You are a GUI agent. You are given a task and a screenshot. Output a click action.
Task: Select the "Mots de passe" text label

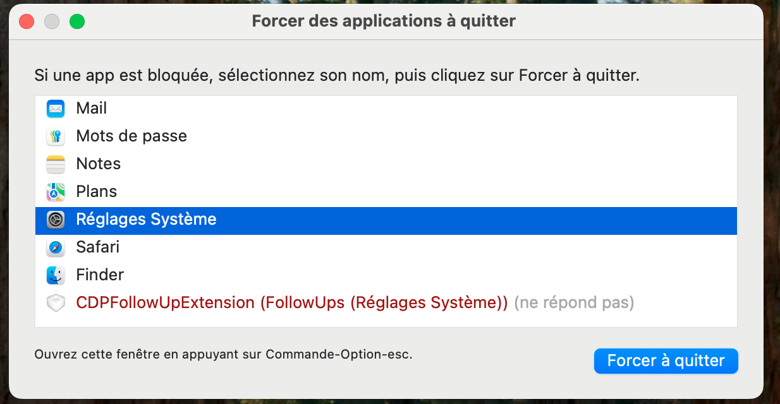point(131,136)
